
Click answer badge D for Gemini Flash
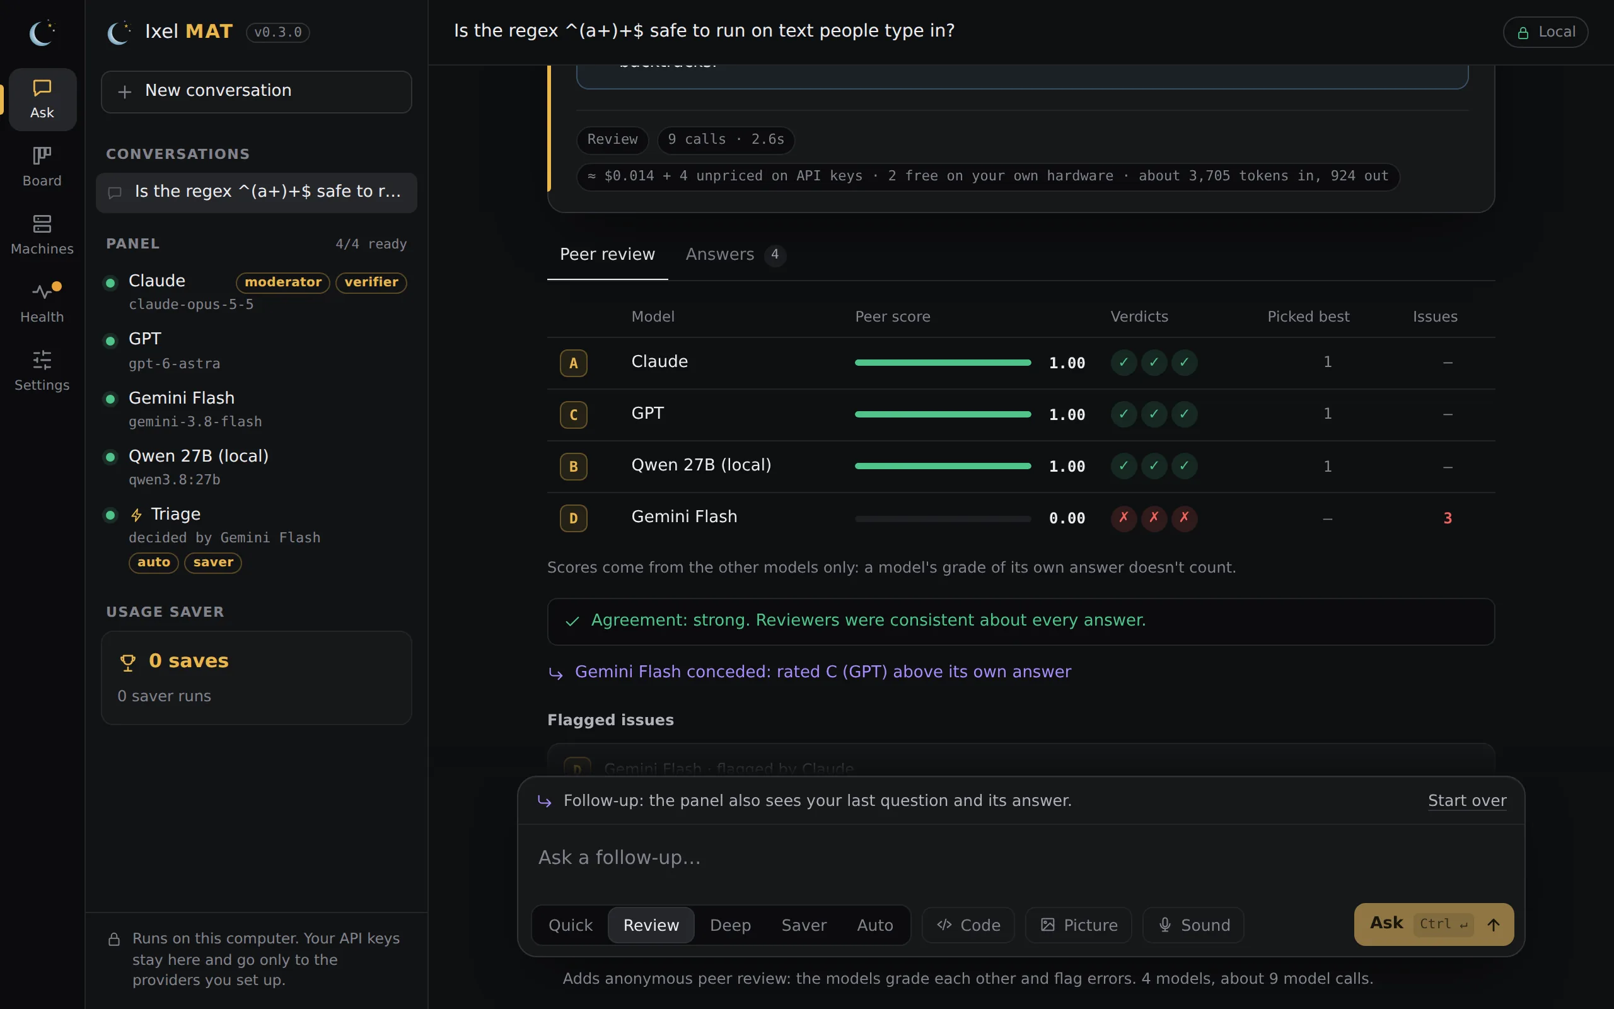pos(573,518)
